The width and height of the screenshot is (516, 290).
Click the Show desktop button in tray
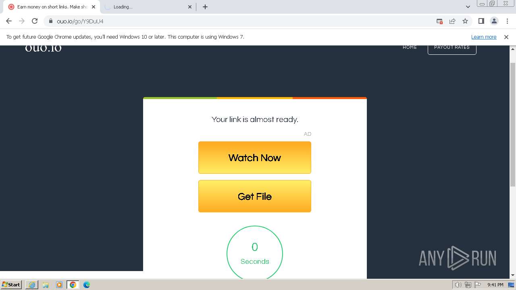point(512,285)
